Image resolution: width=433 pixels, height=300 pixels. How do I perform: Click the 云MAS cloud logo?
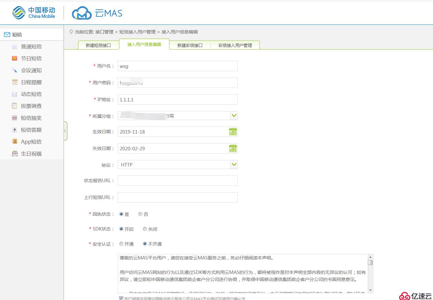point(97,13)
